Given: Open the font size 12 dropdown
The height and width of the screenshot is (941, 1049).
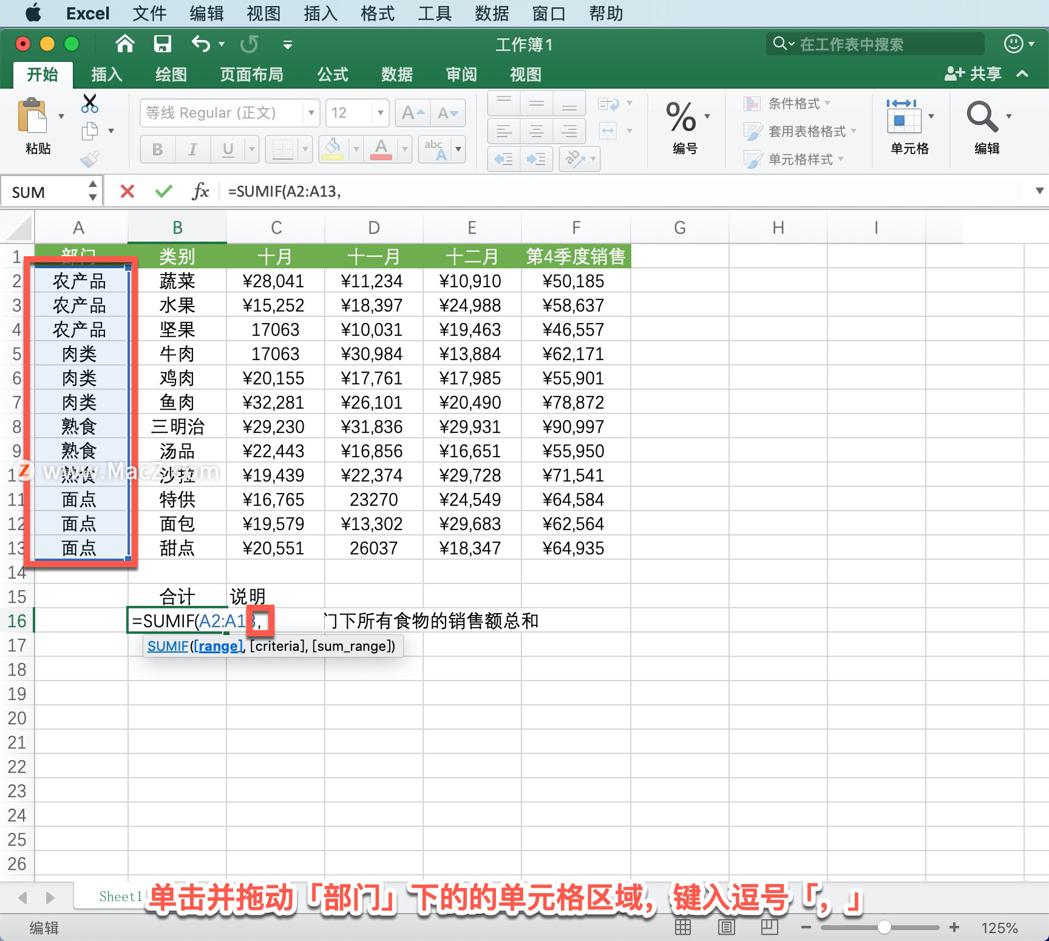Looking at the screenshot, I should 380,113.
